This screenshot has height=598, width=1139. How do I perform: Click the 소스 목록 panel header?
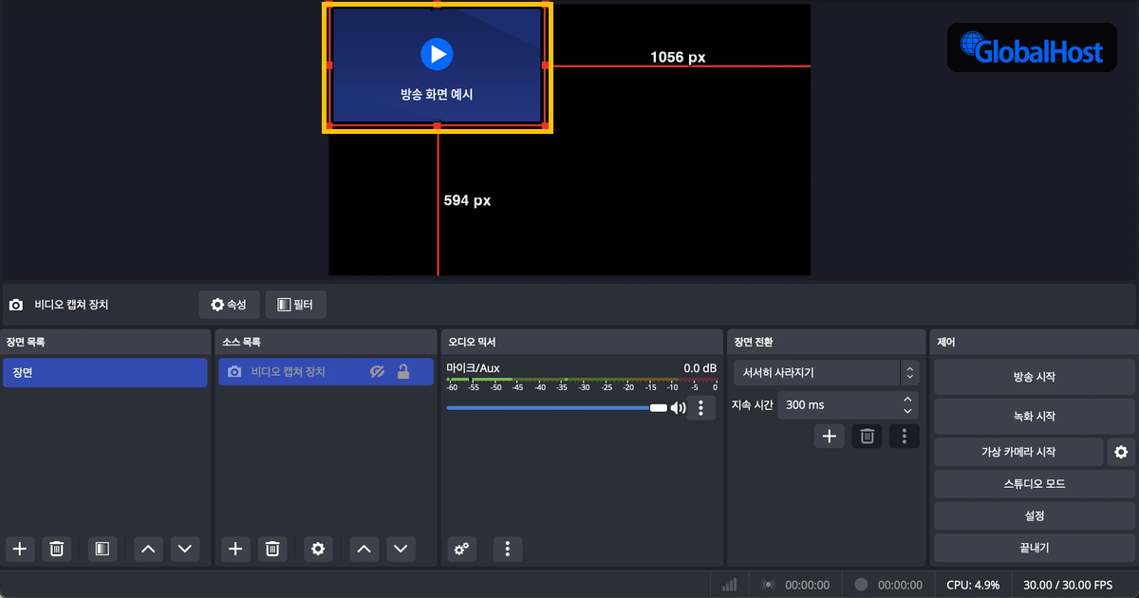coord(326,342)
